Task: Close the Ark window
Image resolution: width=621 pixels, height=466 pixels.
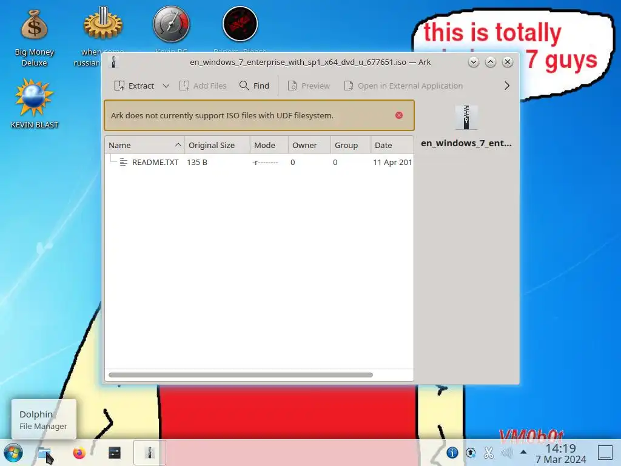Action: [x=508, y=62]
